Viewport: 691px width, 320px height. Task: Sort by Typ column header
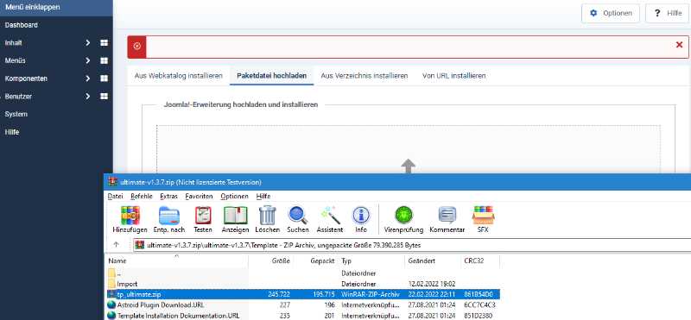tap(371, 260)
